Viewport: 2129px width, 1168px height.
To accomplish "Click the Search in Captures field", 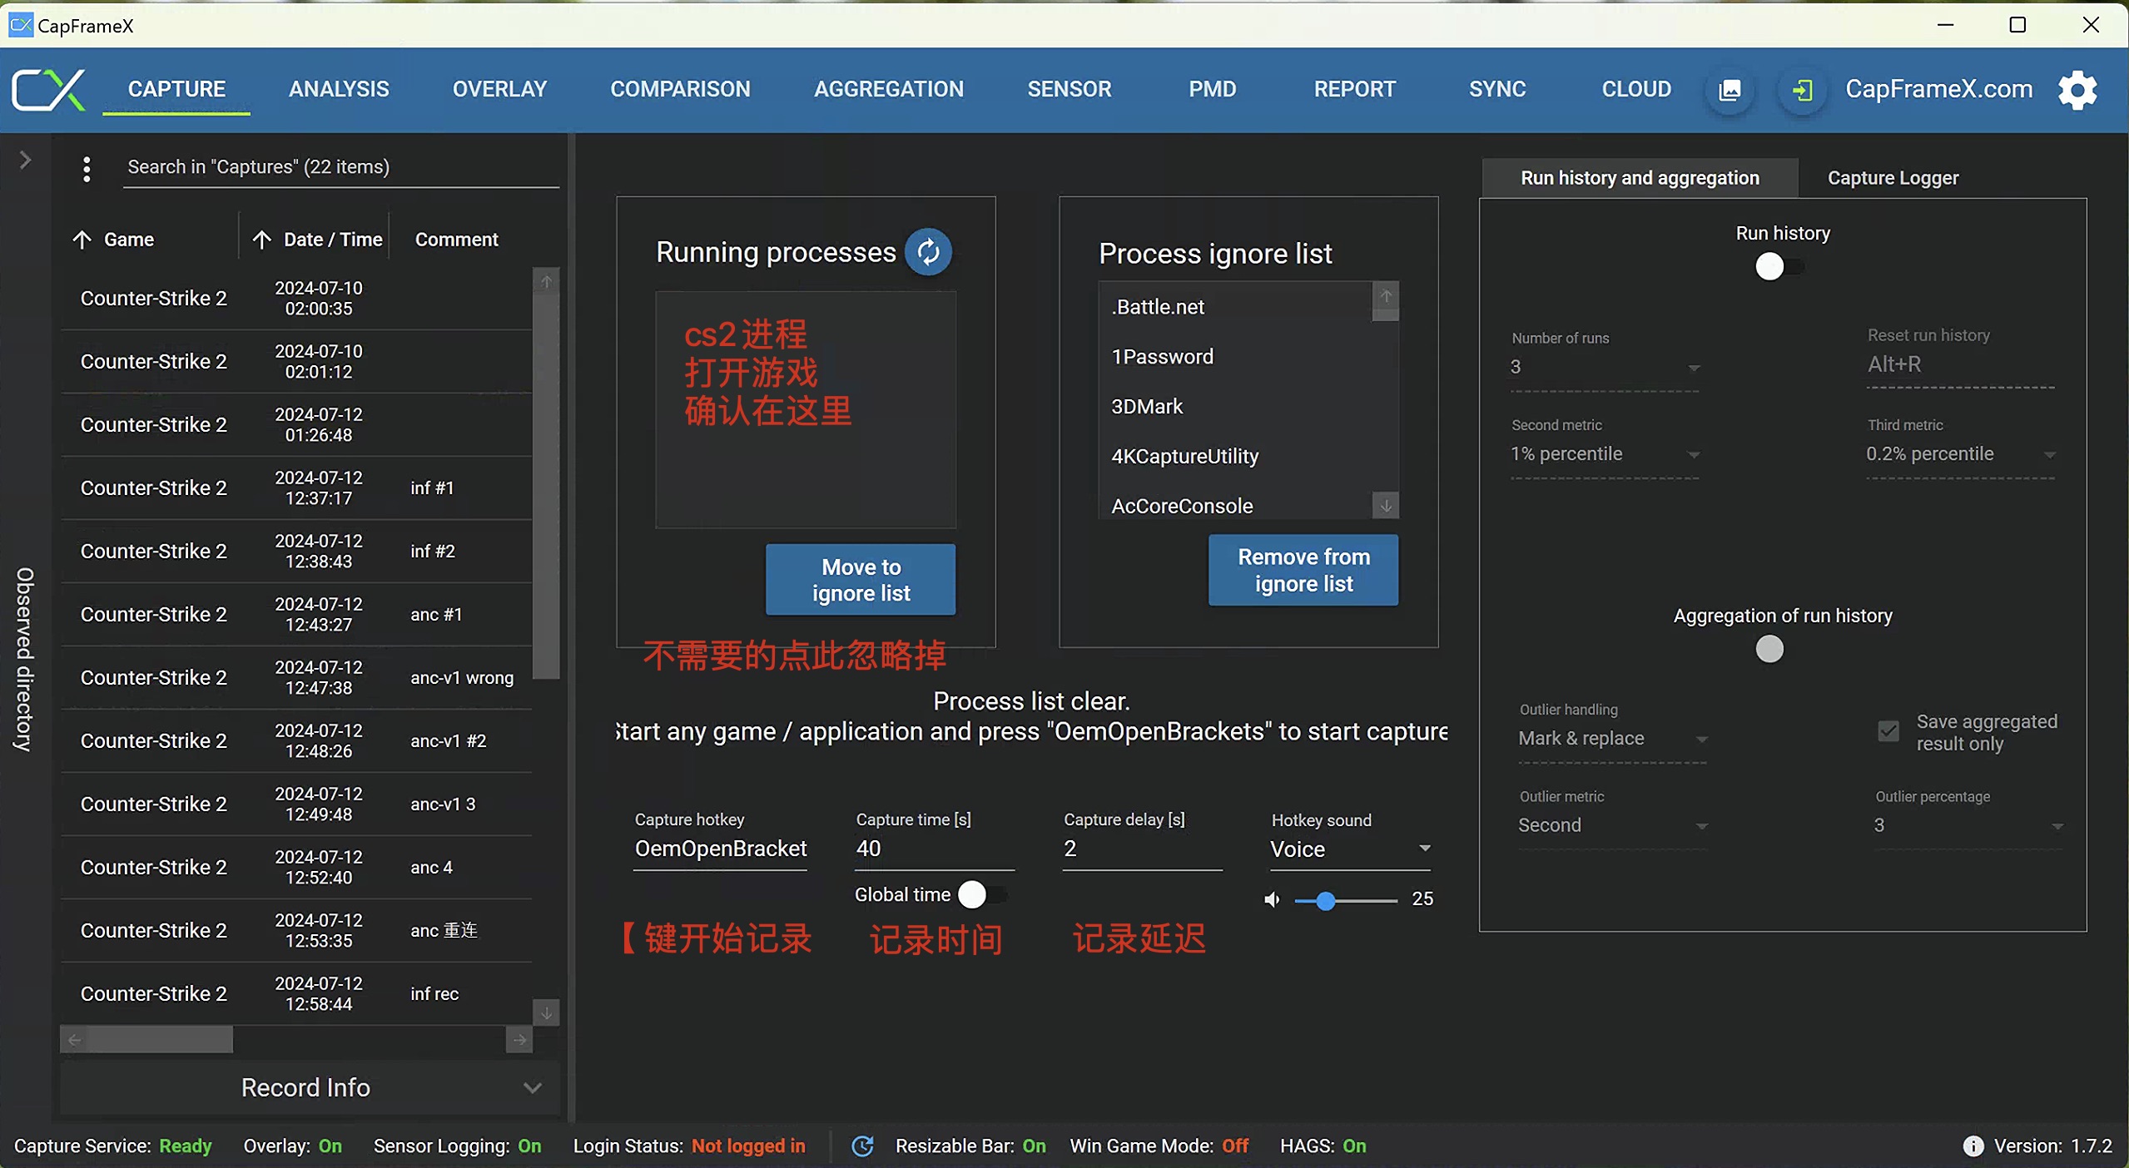I will (x=341, y=167).
